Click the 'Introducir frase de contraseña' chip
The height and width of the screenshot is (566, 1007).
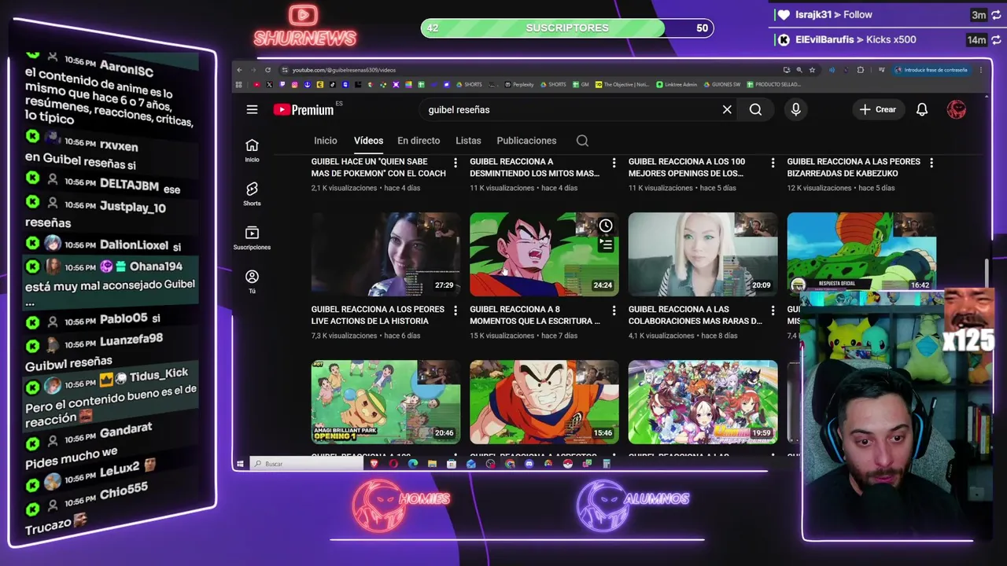tap(931, 70)
